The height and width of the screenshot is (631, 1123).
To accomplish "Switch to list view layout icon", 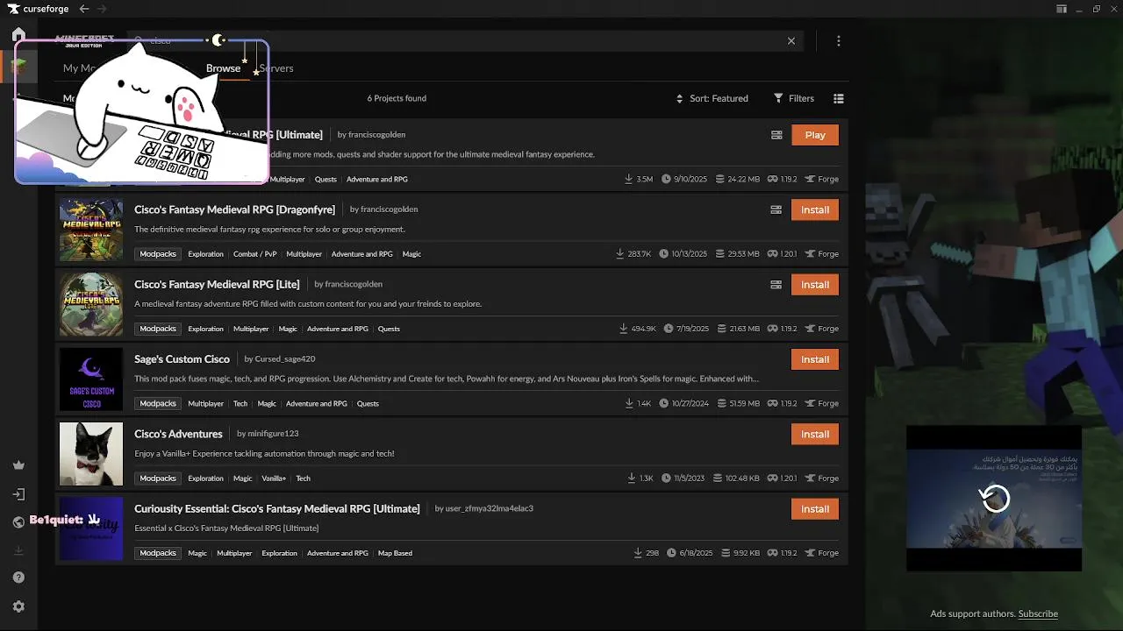I will point(839,98).
